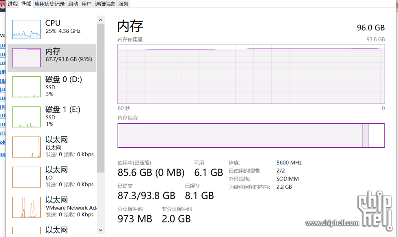The height and width of the screenshot is (237, 398).
Task: Open the 以太网 LO adapter graph
Action: point(26,177)
